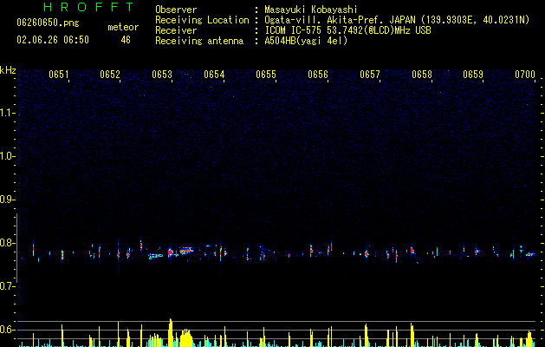Click the 0652 time marker
The height and width of the screenshot is (347, 545).
tap(110, 75)
